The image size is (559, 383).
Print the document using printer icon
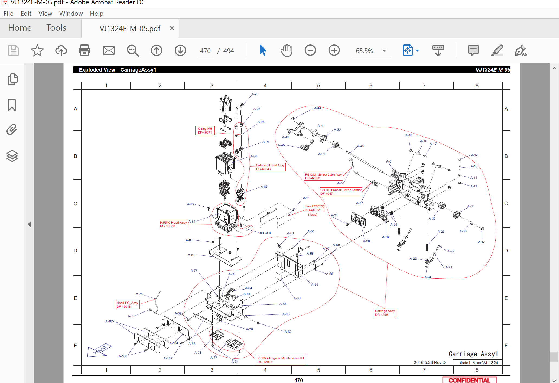tap(84, 50)
